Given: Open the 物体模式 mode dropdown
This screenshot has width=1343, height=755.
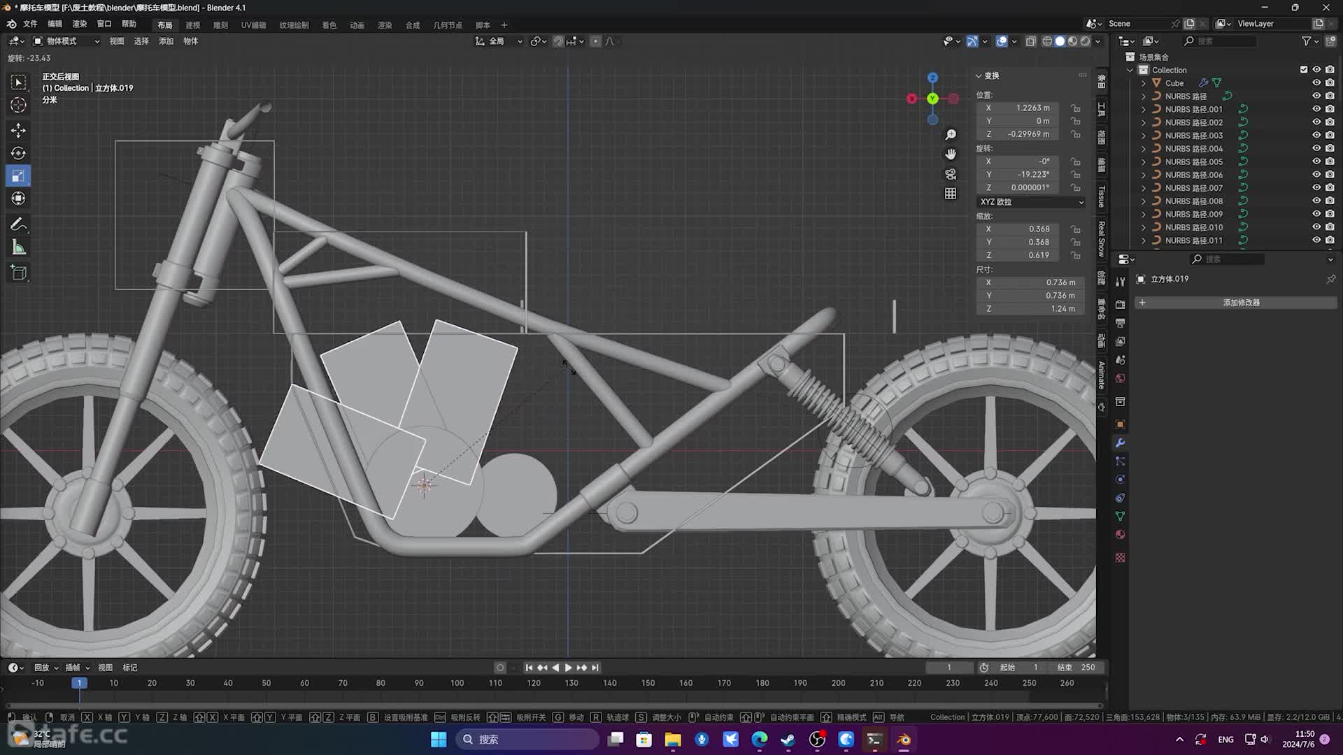Looking at the screenshot, I should (67, 41).
